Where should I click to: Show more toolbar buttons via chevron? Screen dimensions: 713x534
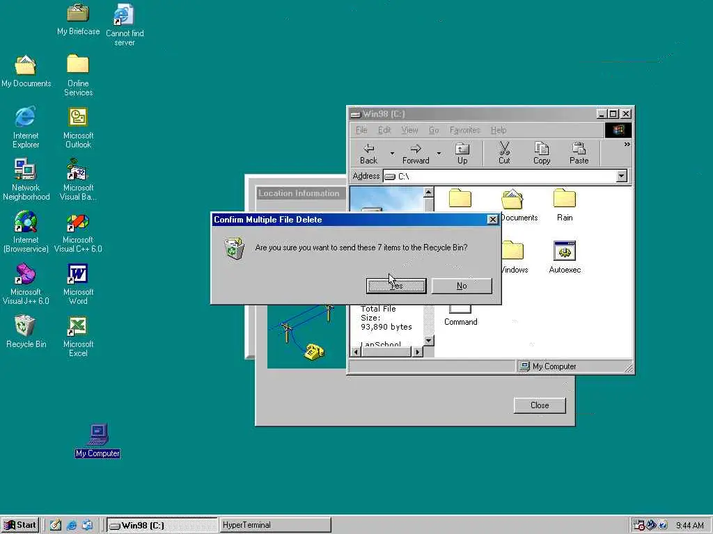tap(627, 145)
